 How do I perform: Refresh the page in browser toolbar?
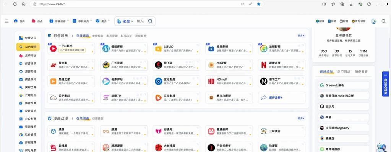[x=15, y=4]
